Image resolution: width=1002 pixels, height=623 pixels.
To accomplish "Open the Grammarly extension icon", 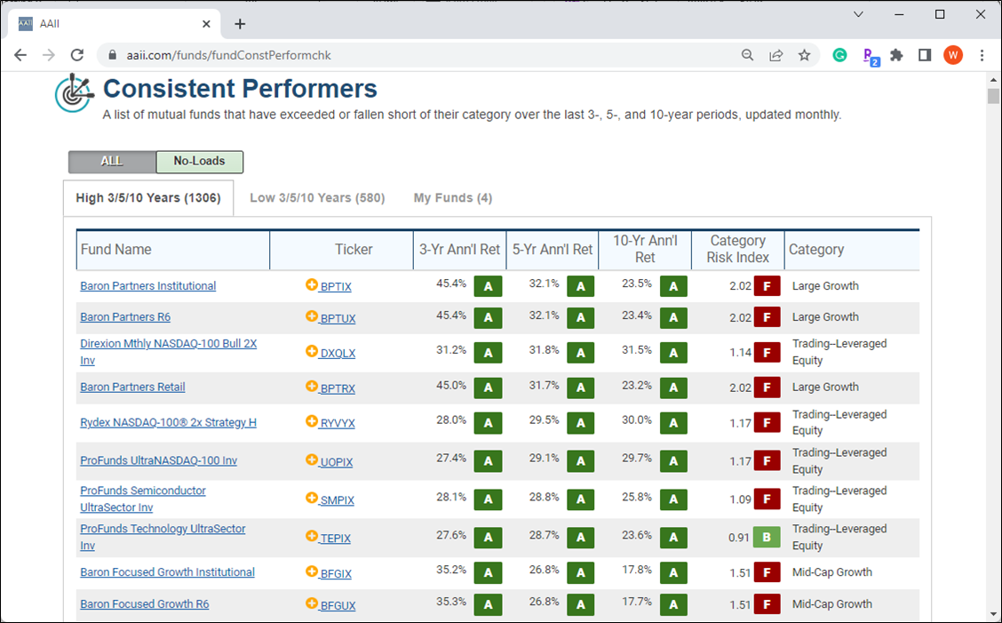I will (x=839, y=55).
